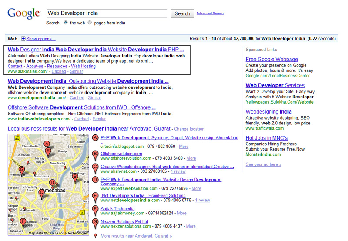Image resolution: width=348 pixels, height=241 pixels.
Task: Click More link for offshoreevolution.com
Action: coord(191,158)
